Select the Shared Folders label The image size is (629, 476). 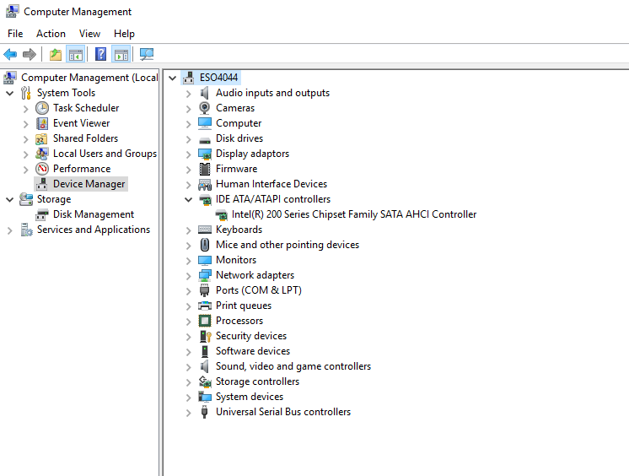tap(85, 138)
